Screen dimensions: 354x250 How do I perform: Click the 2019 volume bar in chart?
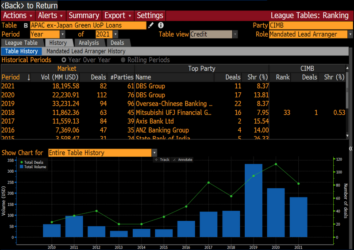pos(253,201)
